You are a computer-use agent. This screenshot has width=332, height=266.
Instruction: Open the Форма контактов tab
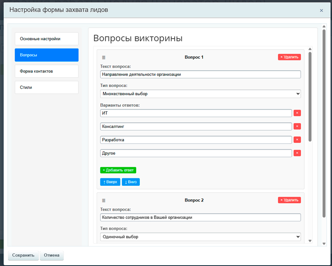46,71
